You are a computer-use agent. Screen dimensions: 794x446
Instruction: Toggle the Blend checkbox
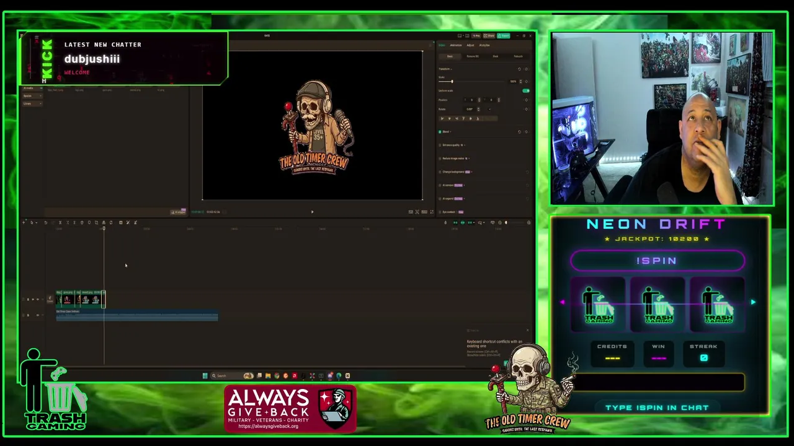440,132
